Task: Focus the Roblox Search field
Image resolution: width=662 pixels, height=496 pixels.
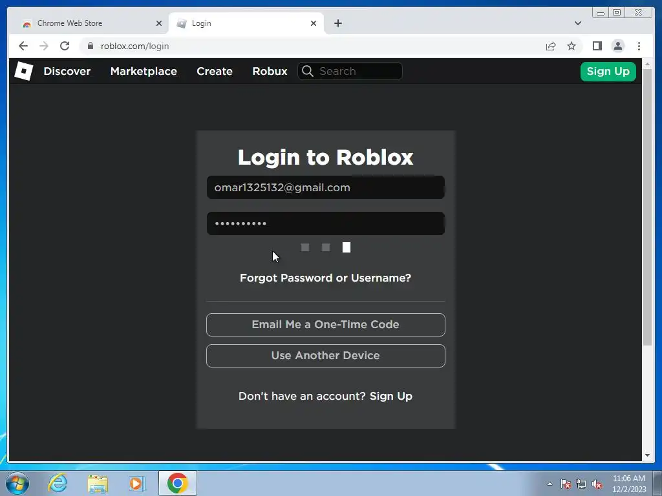Action: 350,71
